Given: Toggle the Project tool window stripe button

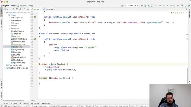Looking at the screenshot, I should tap(1, 12).
